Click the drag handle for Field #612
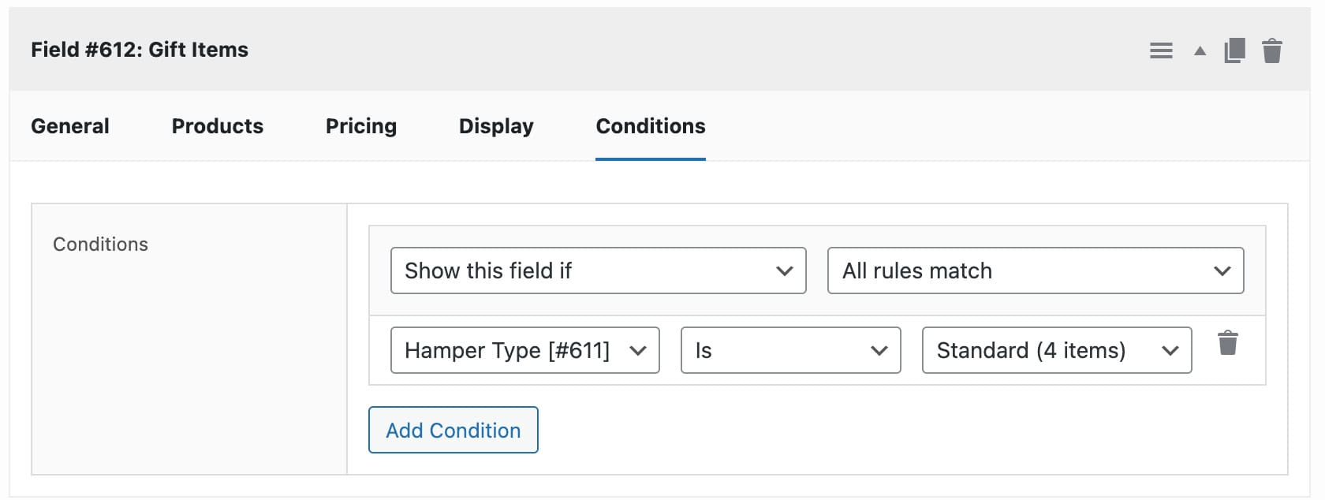Viewport: 1325px width, 500px height. pos(1160,49)
